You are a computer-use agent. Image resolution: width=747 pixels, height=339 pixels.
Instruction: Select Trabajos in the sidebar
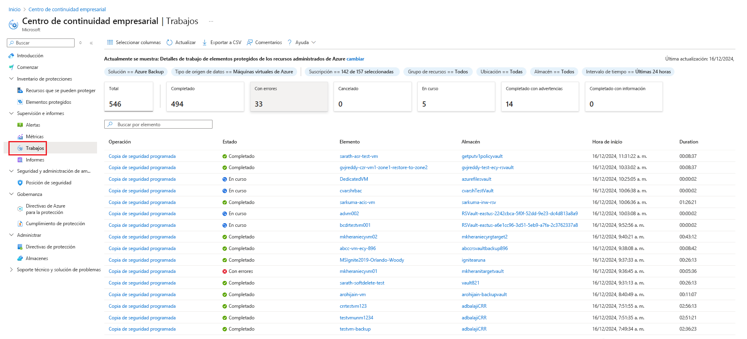click(x=35, y=148)
